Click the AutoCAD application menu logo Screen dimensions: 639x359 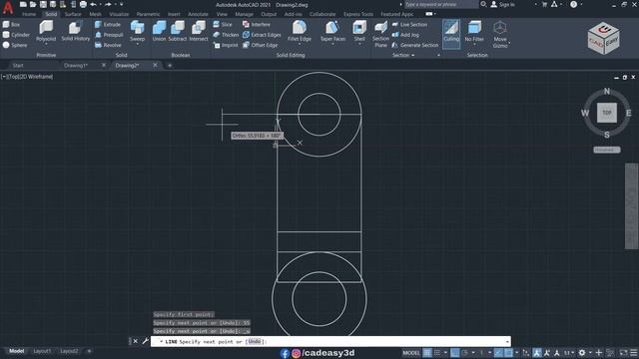click(8, 7)
